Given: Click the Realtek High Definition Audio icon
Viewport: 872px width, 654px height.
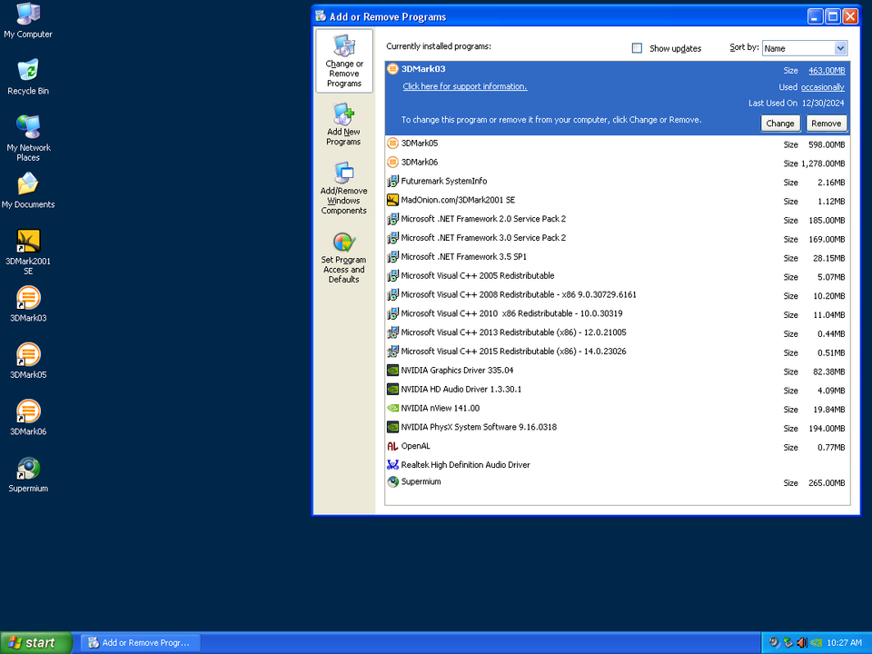Looking at the screenshot, I should click(x=393, y=464).
